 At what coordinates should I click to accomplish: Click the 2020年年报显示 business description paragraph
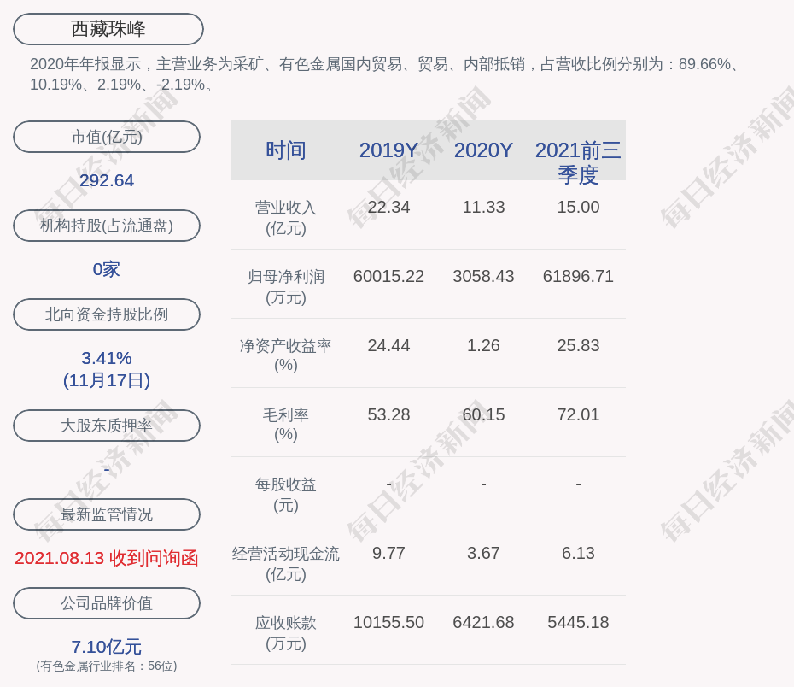coord(385,74)
